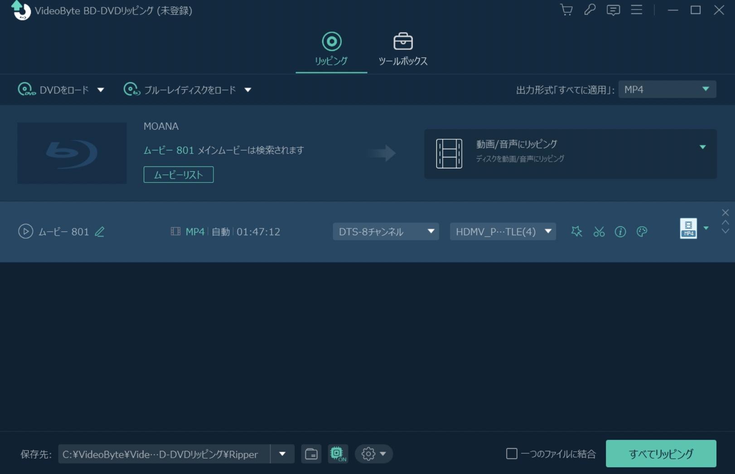Click the MP4 format profile icon
The image size is (735, 474).
tap(688, 228)
